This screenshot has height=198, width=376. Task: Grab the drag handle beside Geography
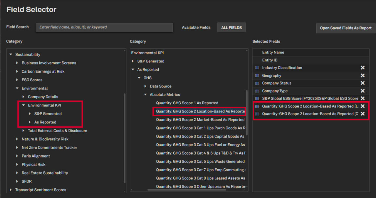257,75
